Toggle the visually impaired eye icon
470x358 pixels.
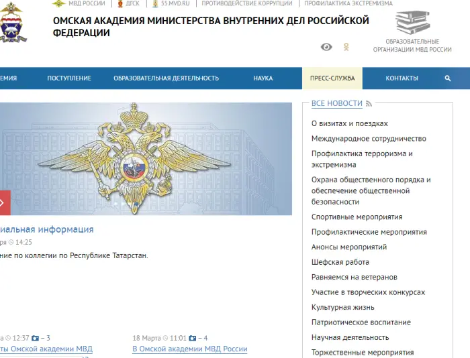coord(326,47)
